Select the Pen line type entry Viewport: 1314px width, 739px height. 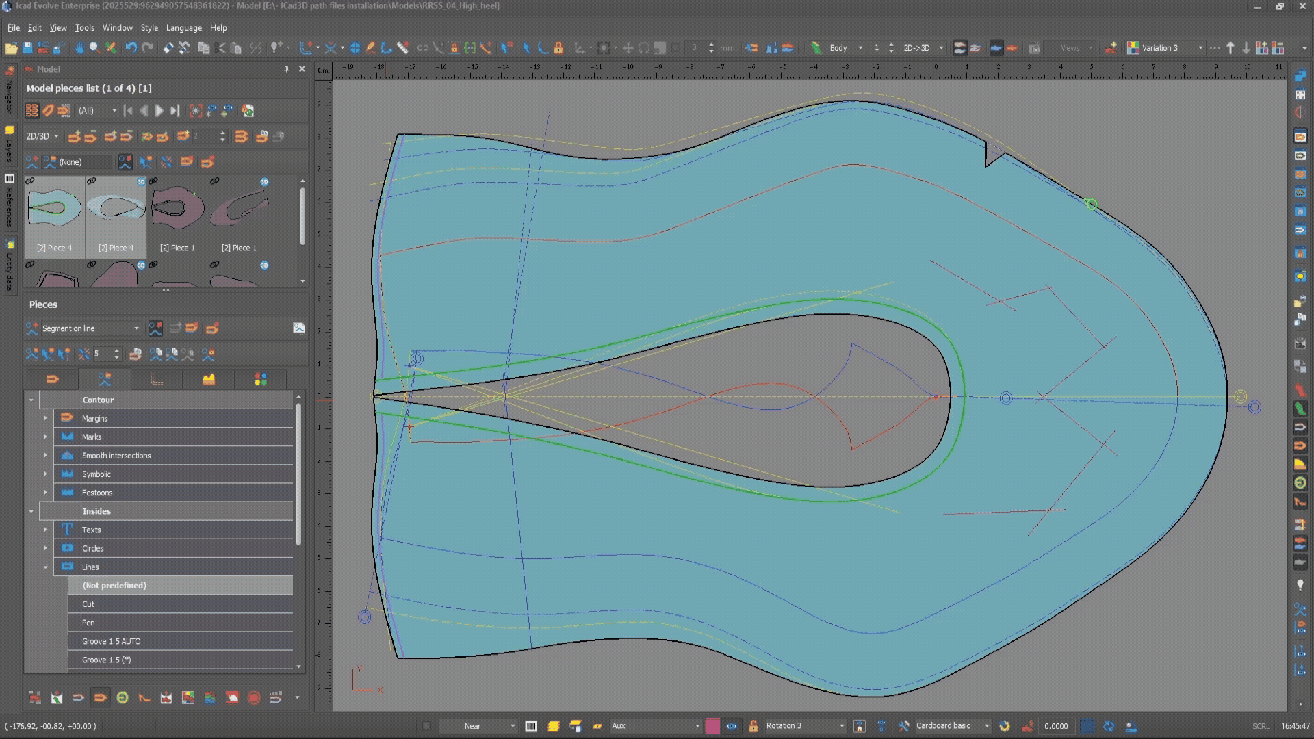point(89,623)
